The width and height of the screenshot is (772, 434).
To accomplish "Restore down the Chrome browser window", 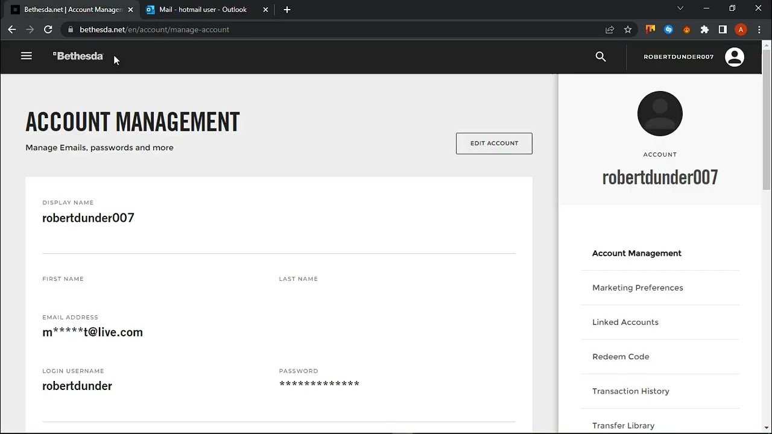I will pos(732,8).
